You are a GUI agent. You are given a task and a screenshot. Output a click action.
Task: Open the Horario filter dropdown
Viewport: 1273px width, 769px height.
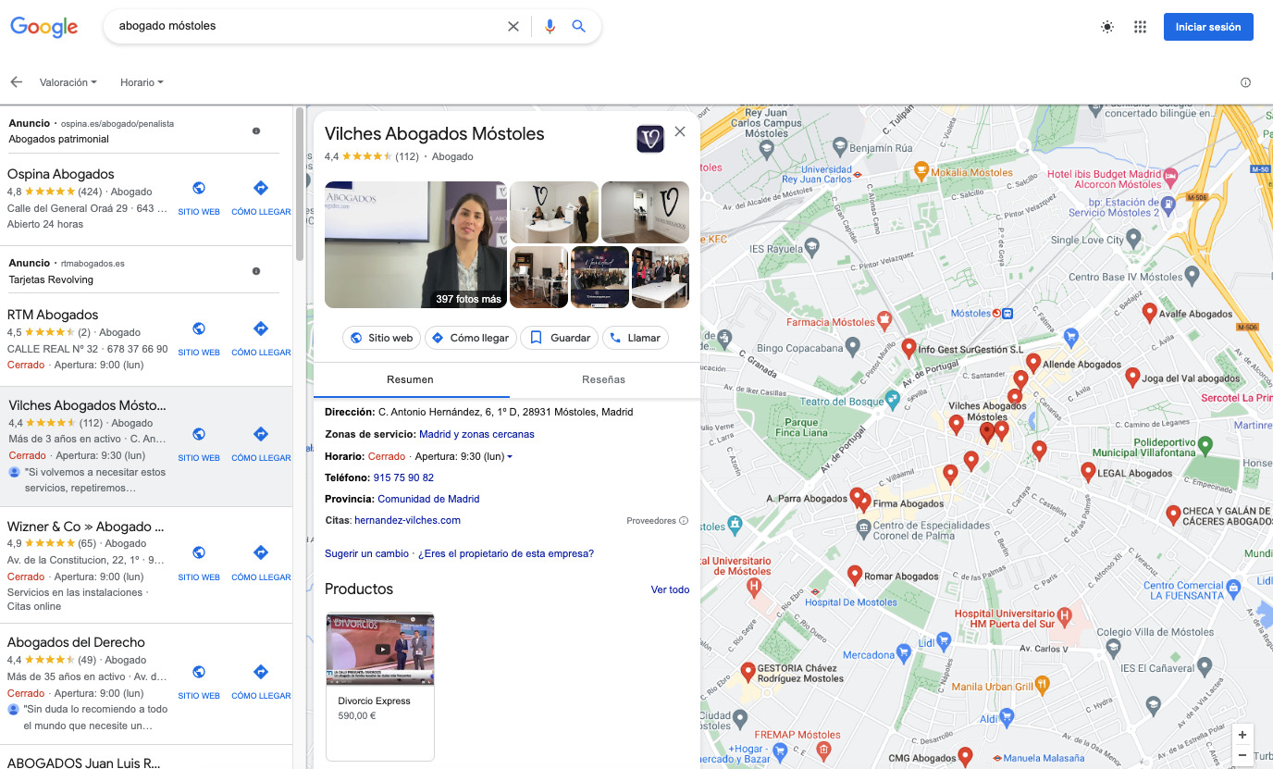(x=141, y=82)
